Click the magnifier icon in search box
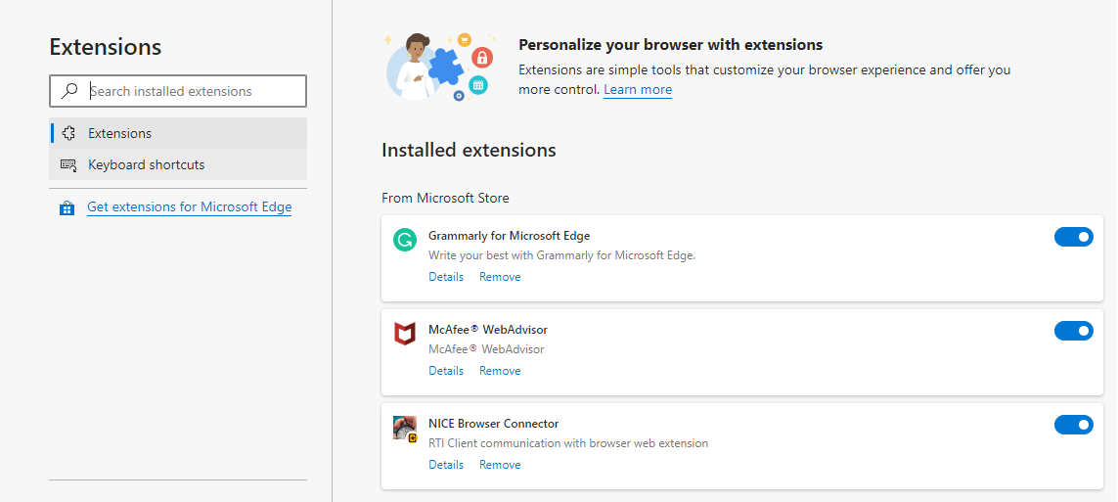The height and width of the screenshot is (502, 1118). coord(69,91)
